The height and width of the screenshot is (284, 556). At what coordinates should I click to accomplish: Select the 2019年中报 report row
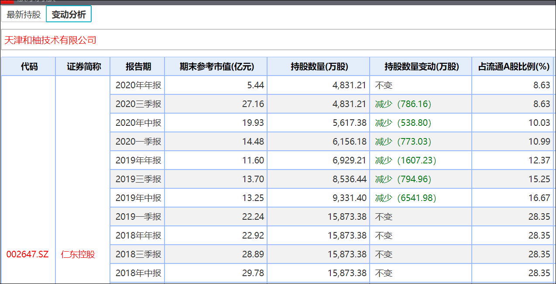pyautogui.click(x=138, y=198)
